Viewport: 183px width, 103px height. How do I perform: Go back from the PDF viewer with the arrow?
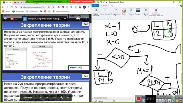5,19
